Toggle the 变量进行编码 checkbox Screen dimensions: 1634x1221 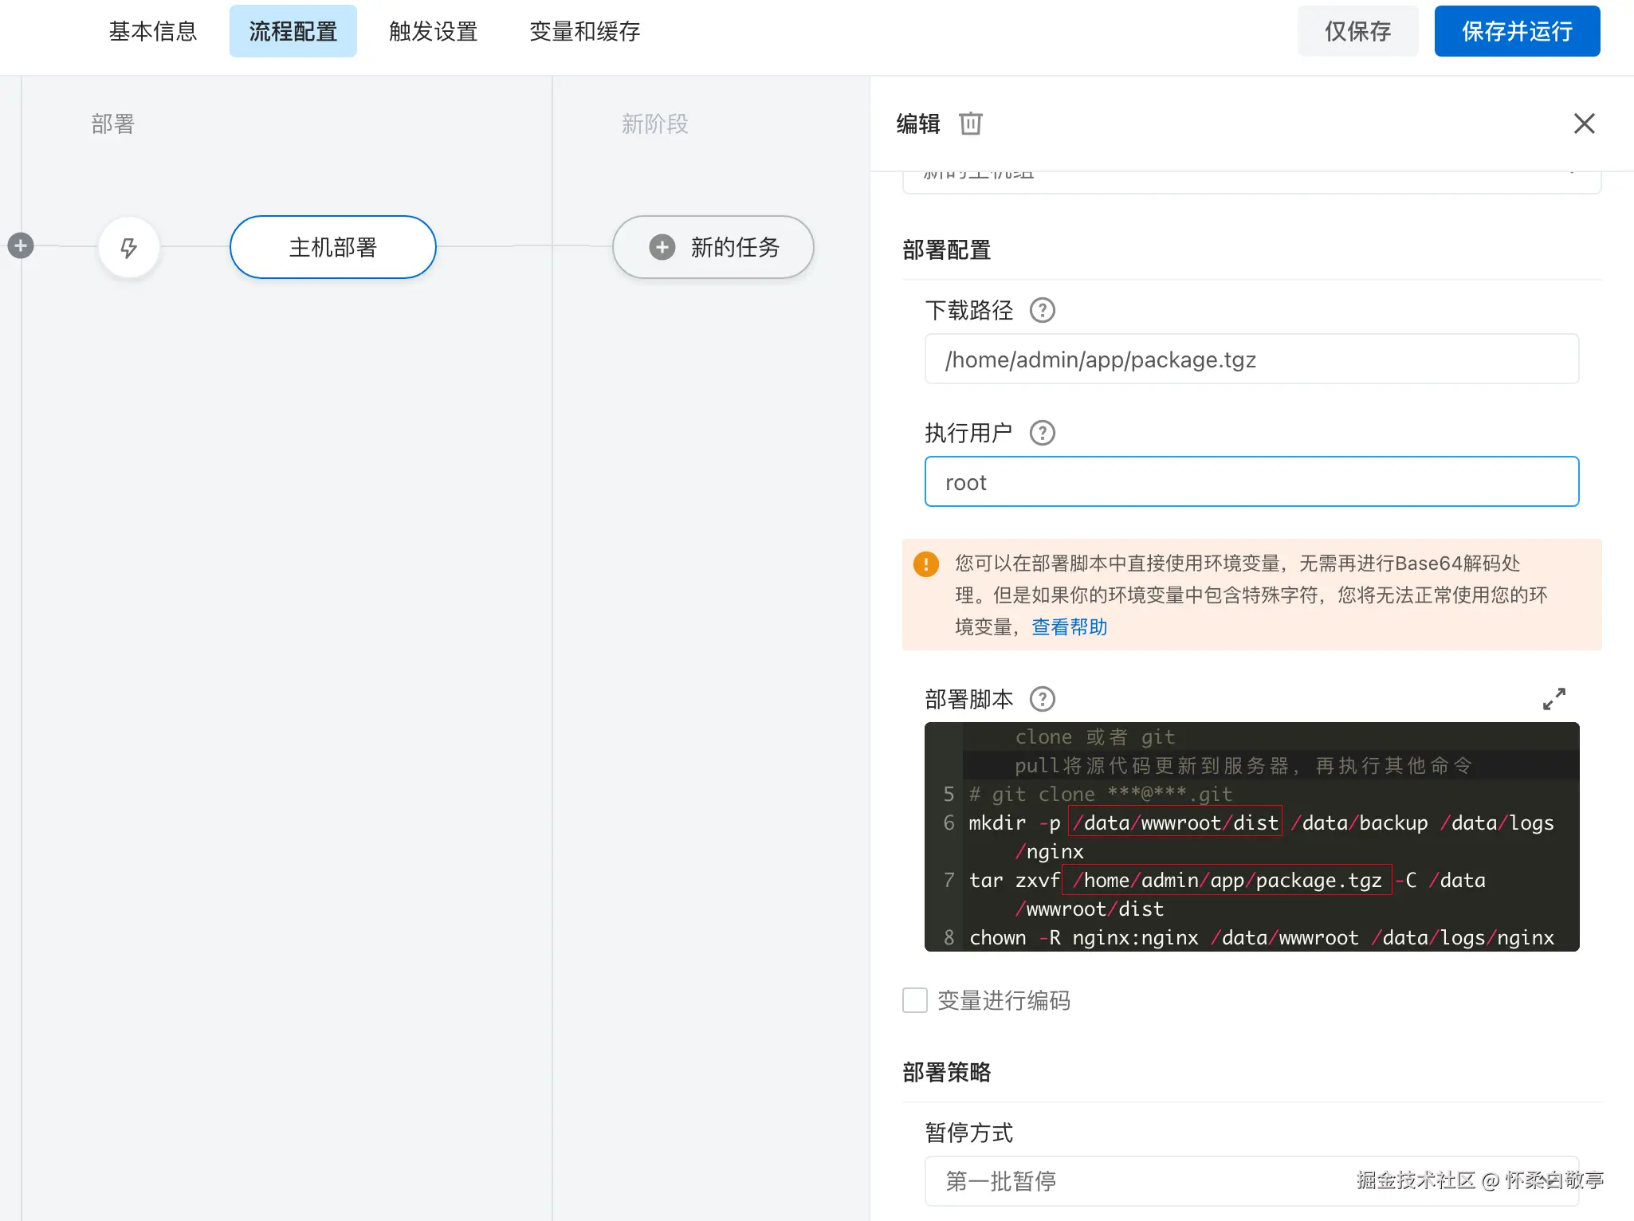tap(914, 1000)
